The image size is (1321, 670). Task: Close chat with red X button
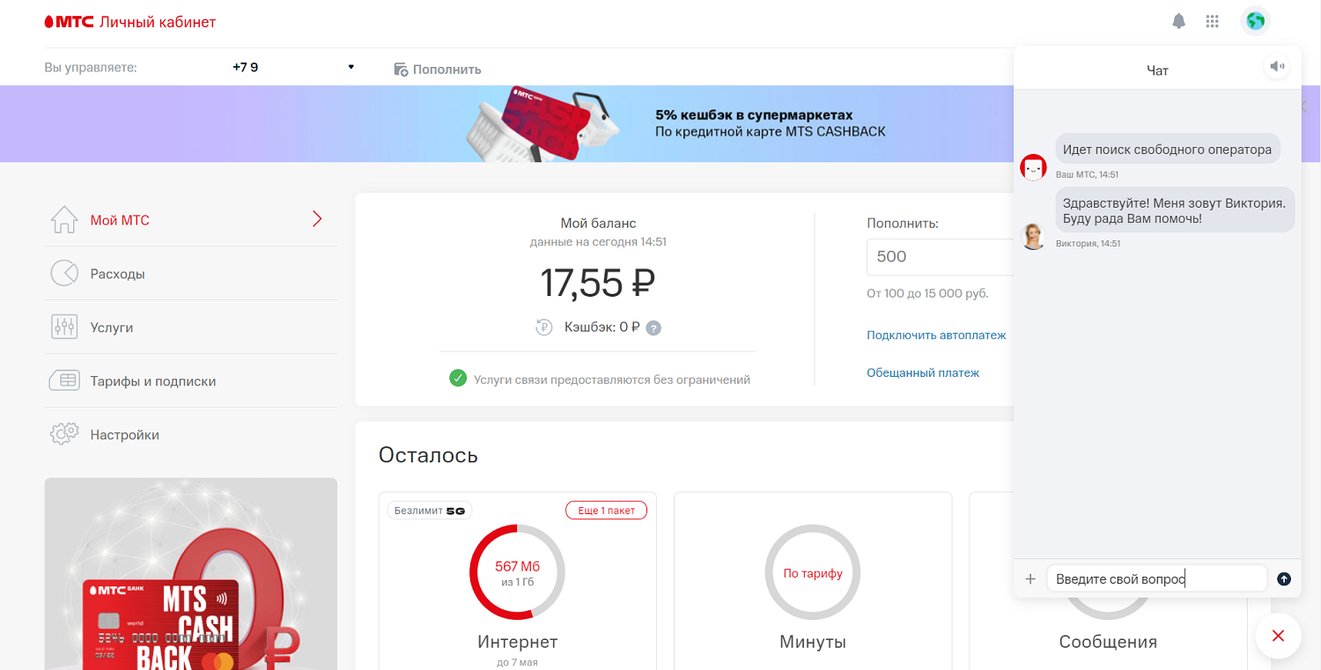pos(1279,636)
